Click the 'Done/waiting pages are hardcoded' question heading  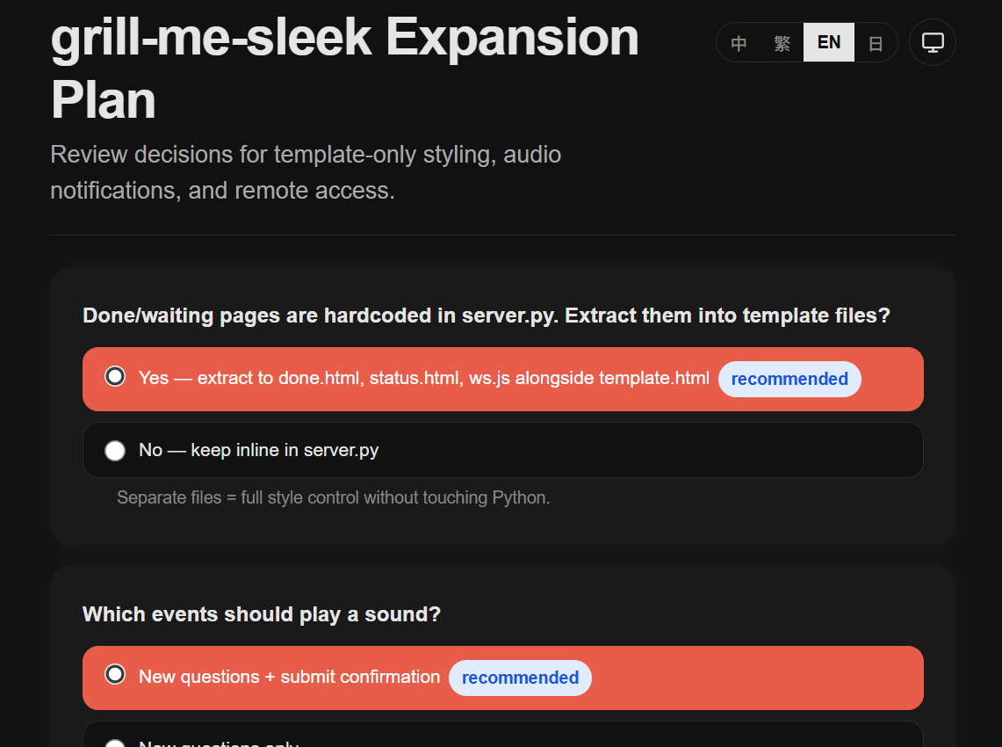(x=487, y=315)
